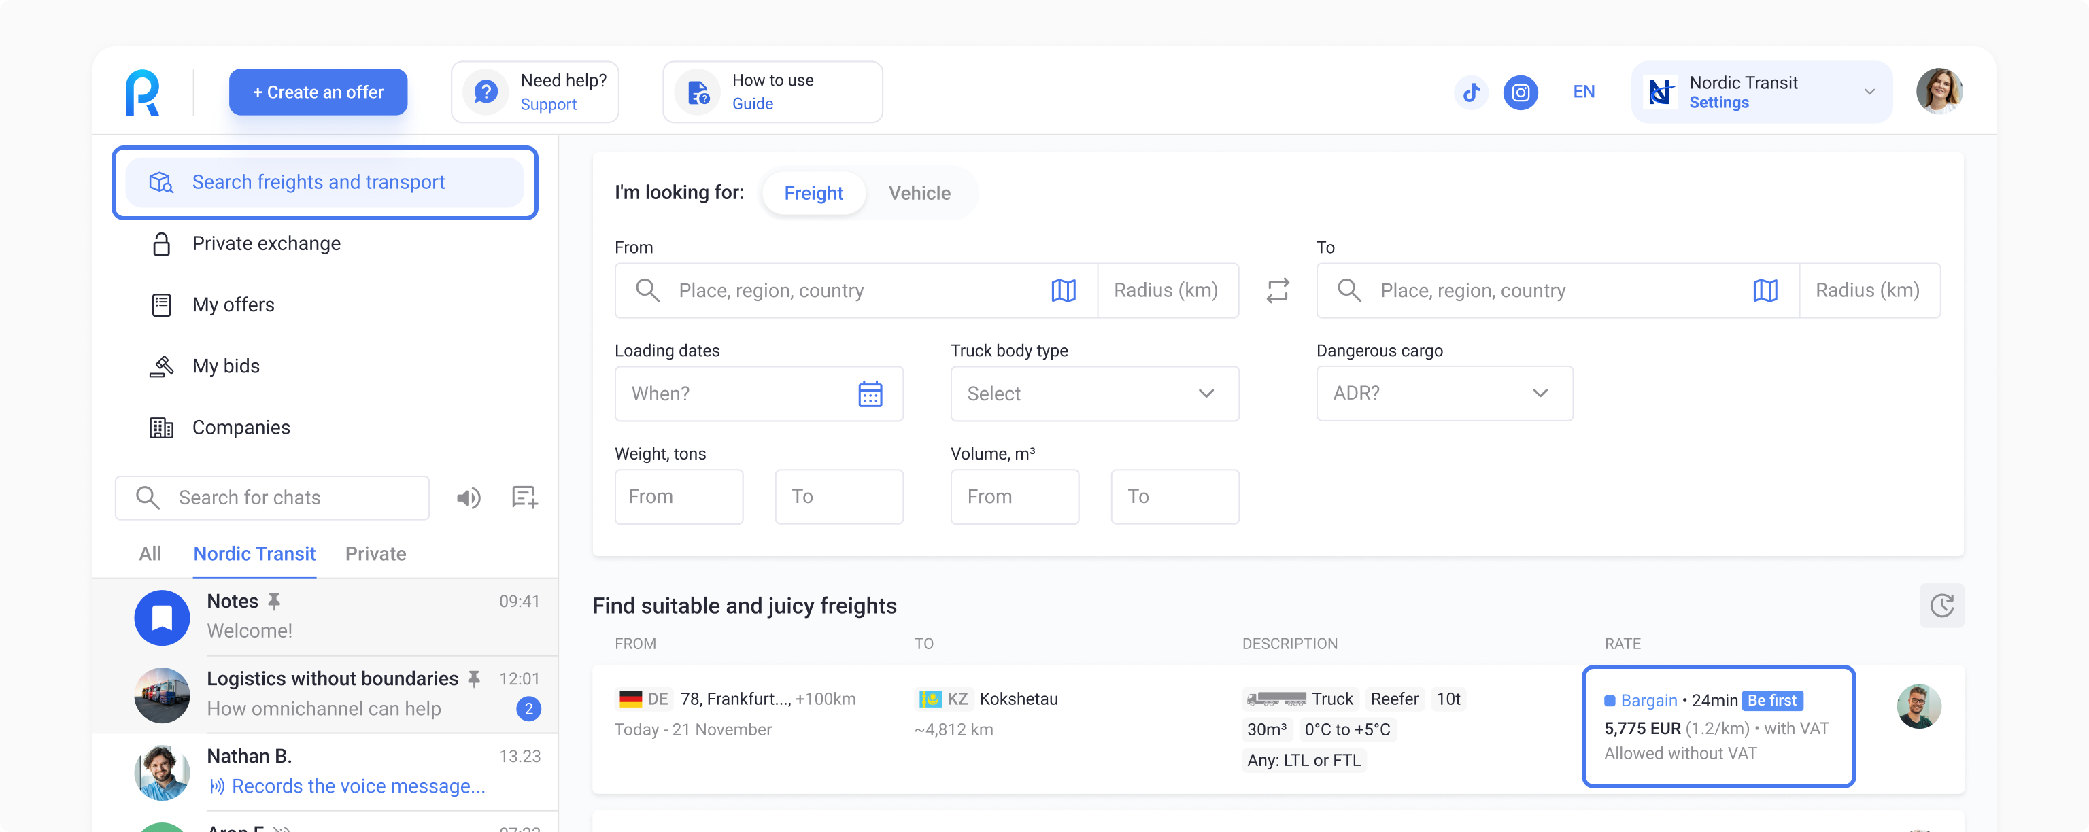
Task: Open the TikTok social icon
Action: click(x=1471, y=92)
